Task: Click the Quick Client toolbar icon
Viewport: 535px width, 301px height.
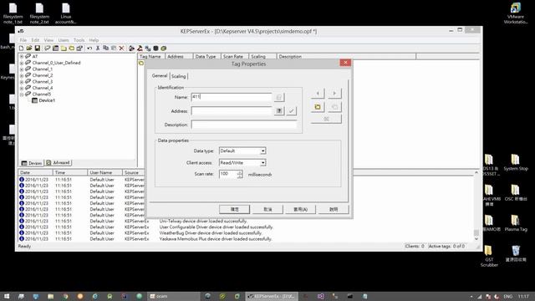Action: pos(164,48)
